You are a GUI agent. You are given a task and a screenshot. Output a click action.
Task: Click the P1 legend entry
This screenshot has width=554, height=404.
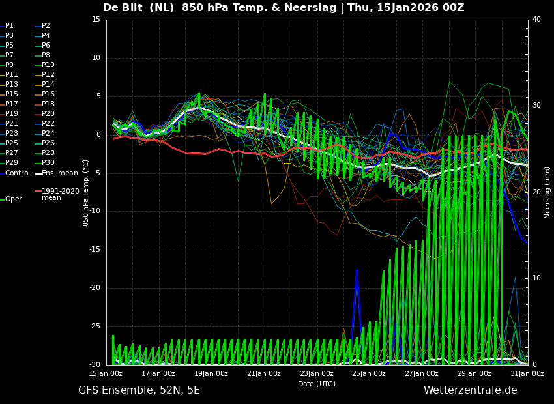point(7,26)
